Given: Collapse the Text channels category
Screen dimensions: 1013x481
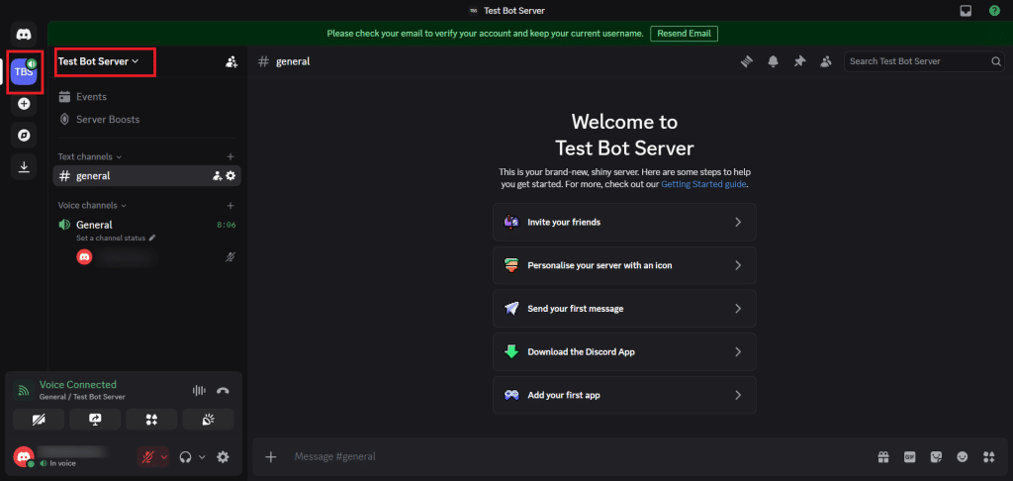Looking at the screenshot, I should pyautogui.click(x=90, y=156).
